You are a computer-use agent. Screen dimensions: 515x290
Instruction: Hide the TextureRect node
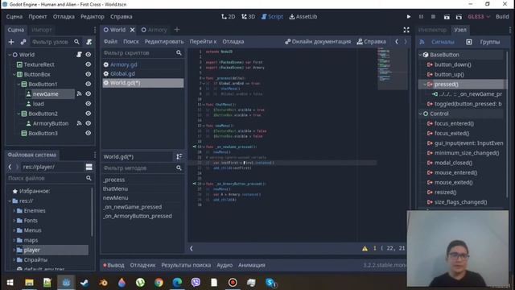[89, 64]
